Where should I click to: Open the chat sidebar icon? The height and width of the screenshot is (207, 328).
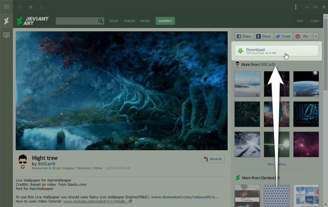6,35
